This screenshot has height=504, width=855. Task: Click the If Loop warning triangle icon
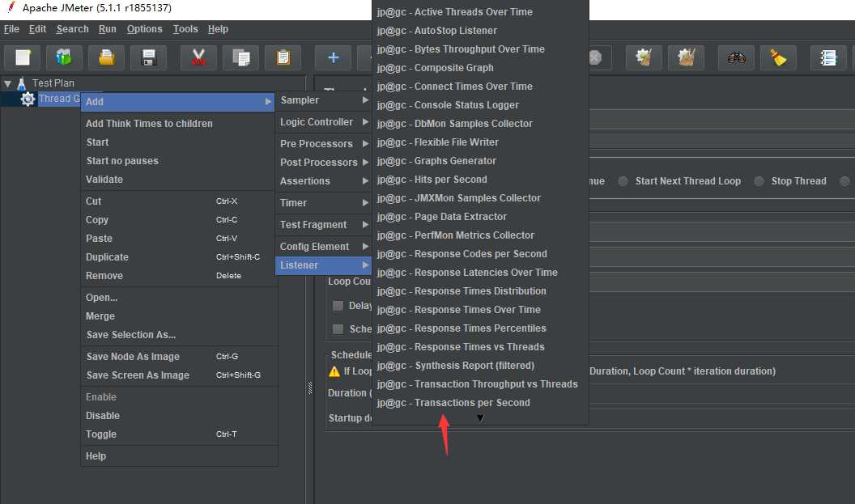coord(334,371)
